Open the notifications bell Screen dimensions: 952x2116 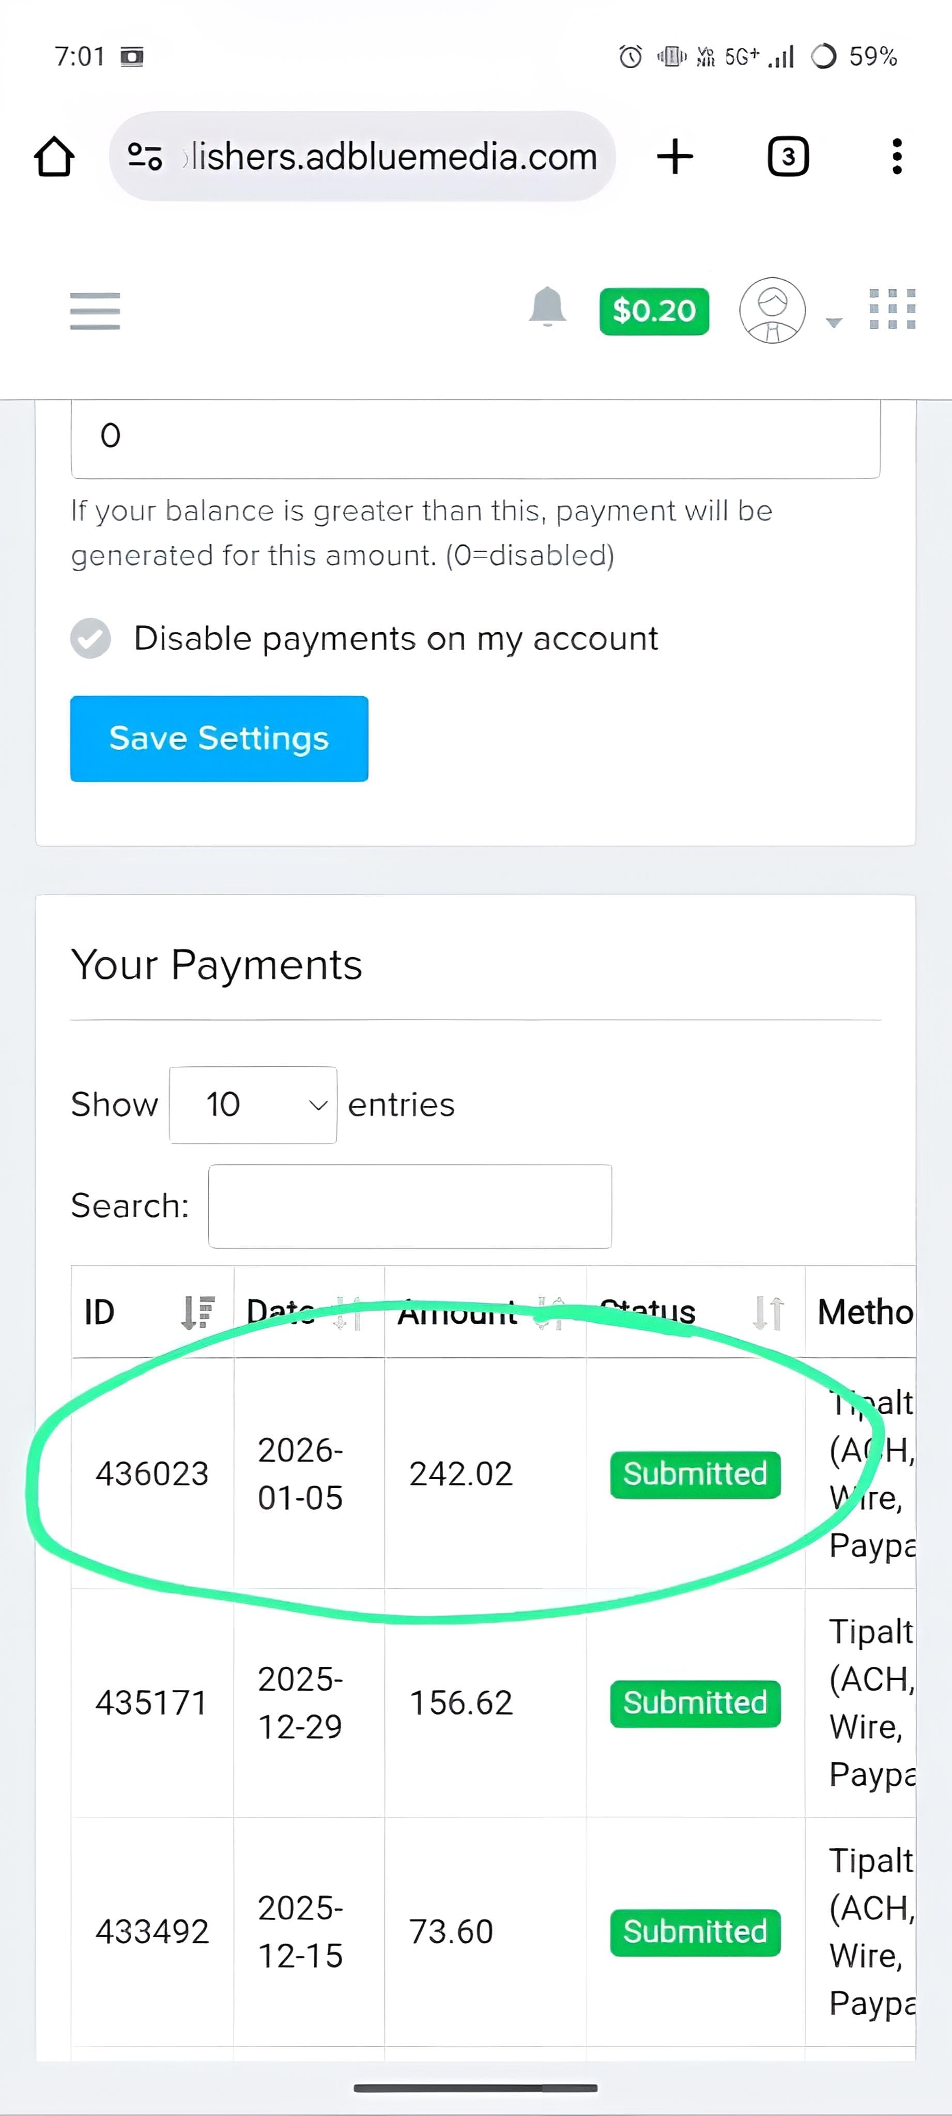(x=547, y=308)
